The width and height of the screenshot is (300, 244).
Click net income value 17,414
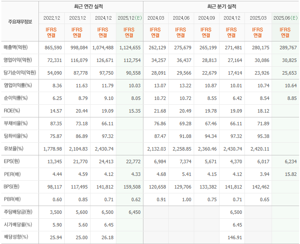[x=235, y=73]
